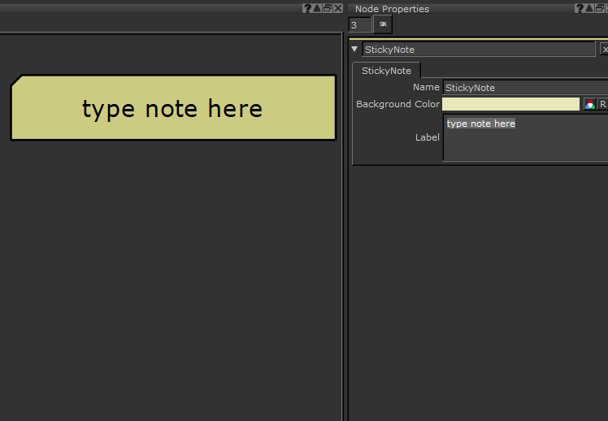Click the help icon in the left pane header

click(307, 8)
